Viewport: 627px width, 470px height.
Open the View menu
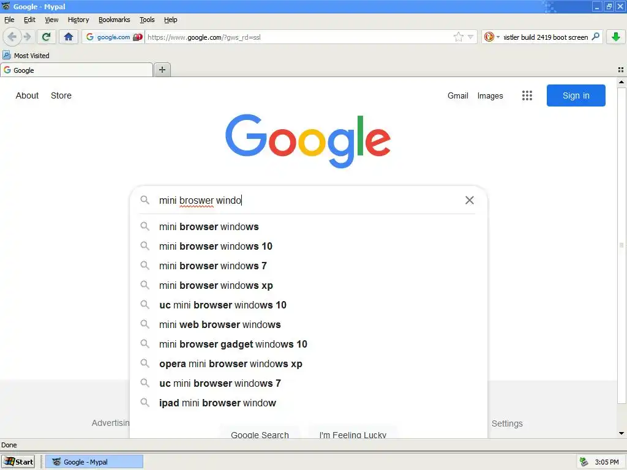pyautogui.click(x=51, y=20)
